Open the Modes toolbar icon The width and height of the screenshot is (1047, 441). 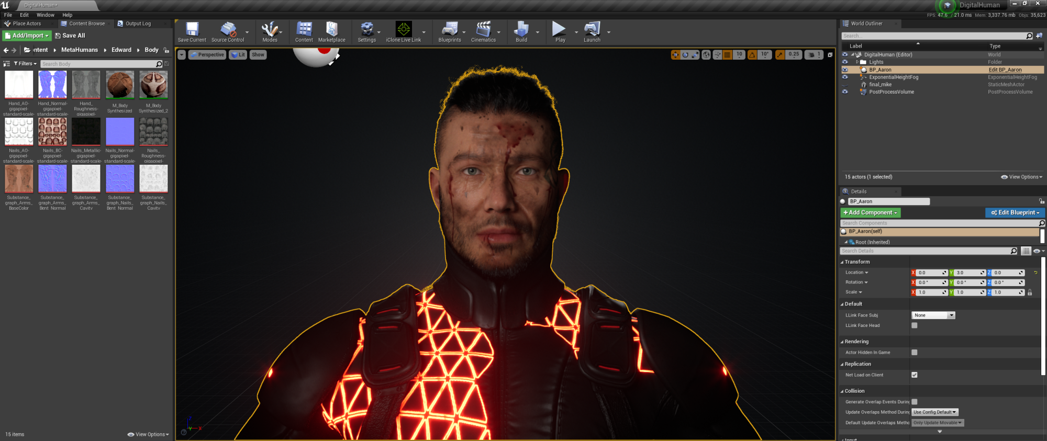pyautogui.click(x=270, y=32)
